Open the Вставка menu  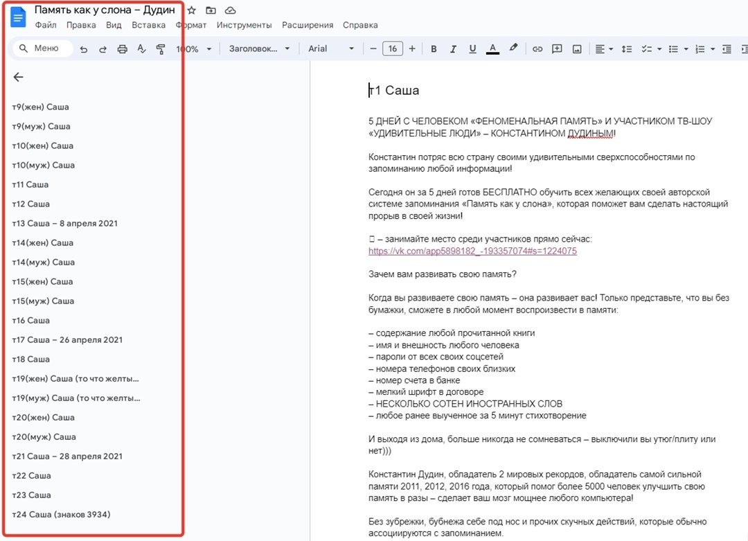click(149, 26)
